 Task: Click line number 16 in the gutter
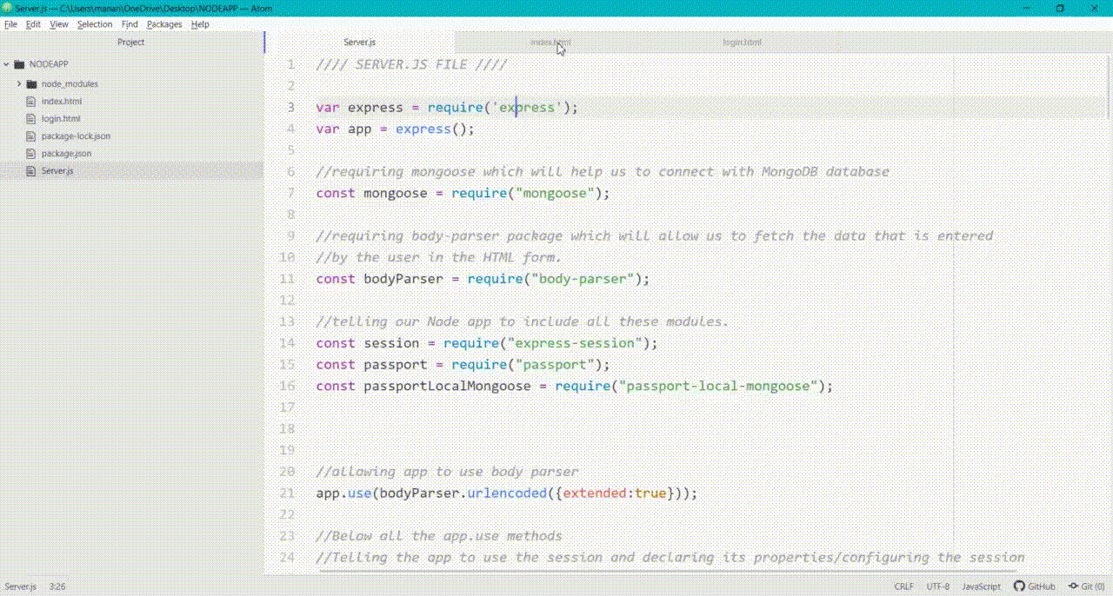click(287, 386)
